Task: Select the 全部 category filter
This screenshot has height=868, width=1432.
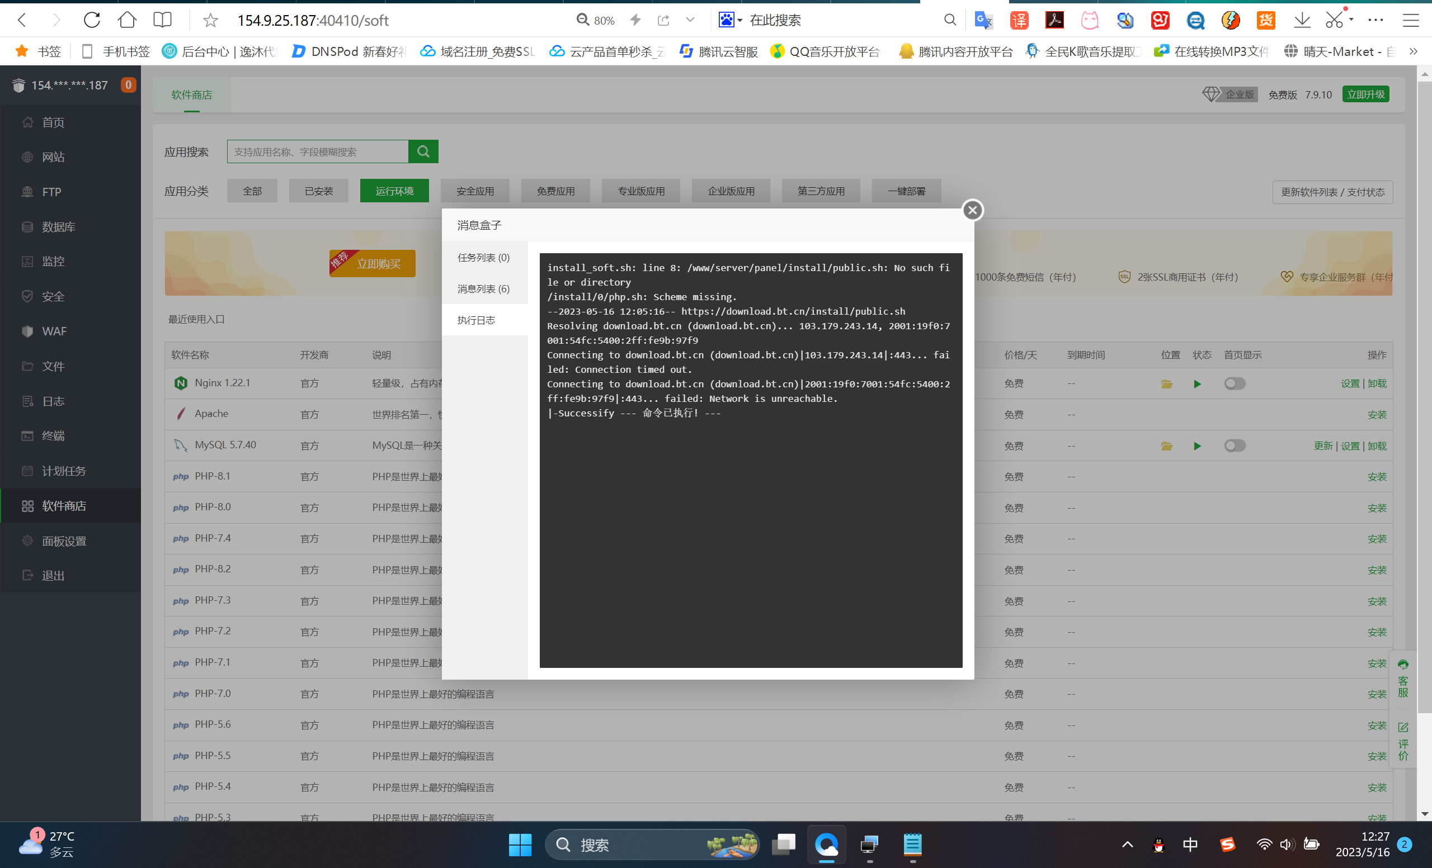Action: [x=252, y=191]
